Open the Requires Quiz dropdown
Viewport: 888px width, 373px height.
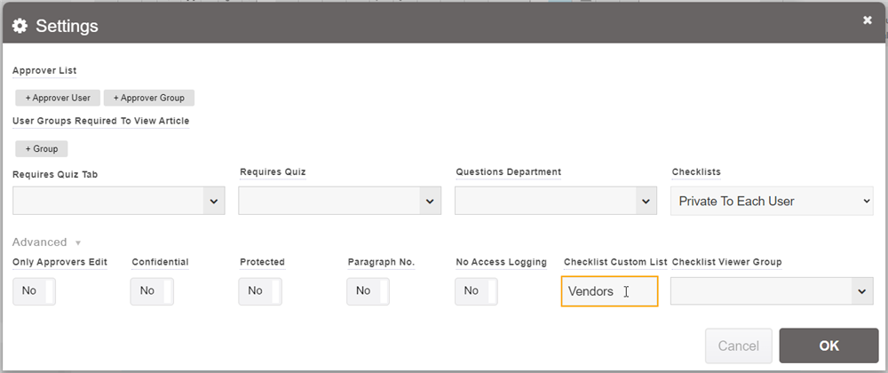click(x=340, y=202)
